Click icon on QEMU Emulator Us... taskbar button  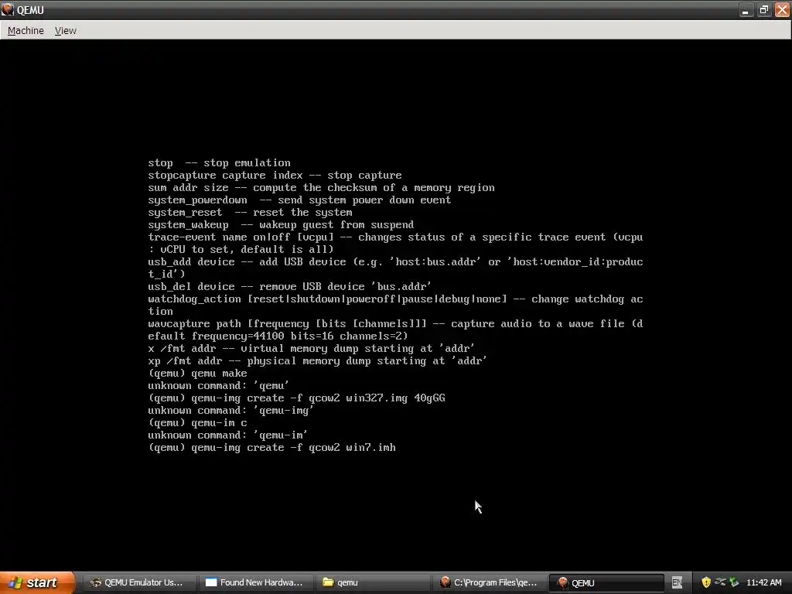(x=95, y=582)
